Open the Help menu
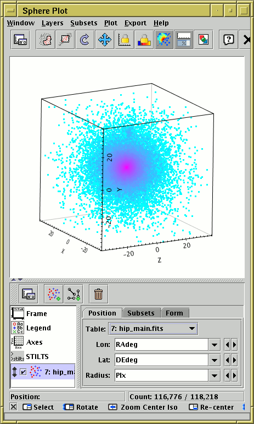Screen dimensions: 254x424 (x=161, y=23)
